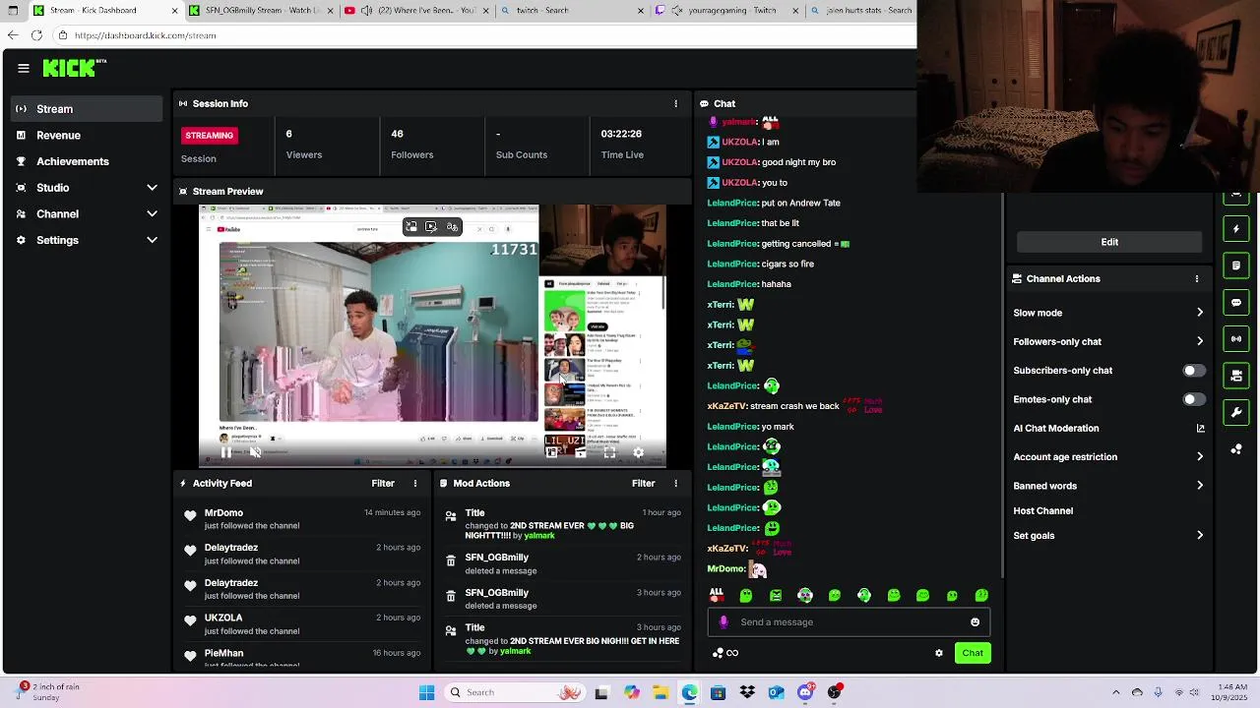Open the emoji picker in the message box

pos(975,621)
